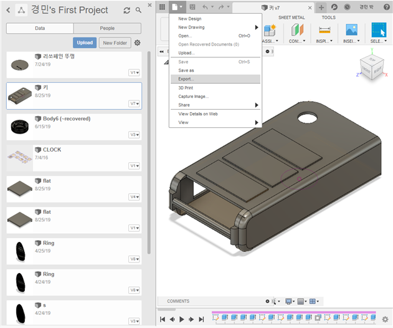
Task: Open the V4 version dropdown for flat
Action: click(x=135, y=197)
